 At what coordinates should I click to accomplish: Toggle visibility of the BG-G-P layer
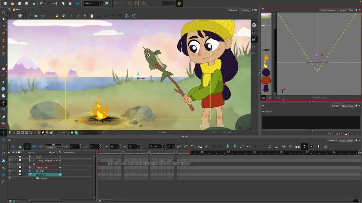pos(9,171)
